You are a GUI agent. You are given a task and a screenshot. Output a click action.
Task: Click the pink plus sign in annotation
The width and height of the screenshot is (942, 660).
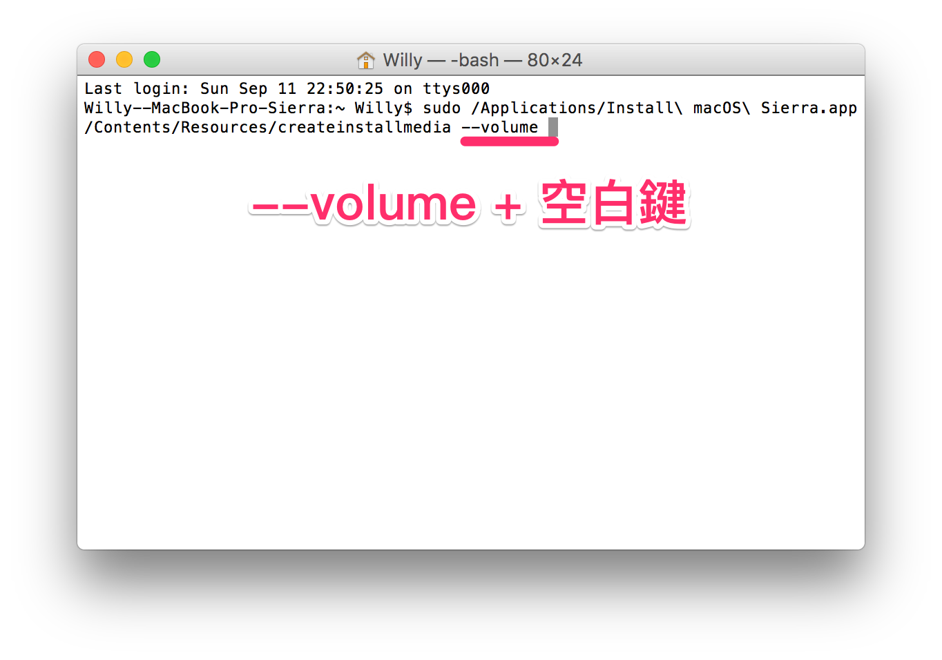pyautogui.click(x=508, y=206)
